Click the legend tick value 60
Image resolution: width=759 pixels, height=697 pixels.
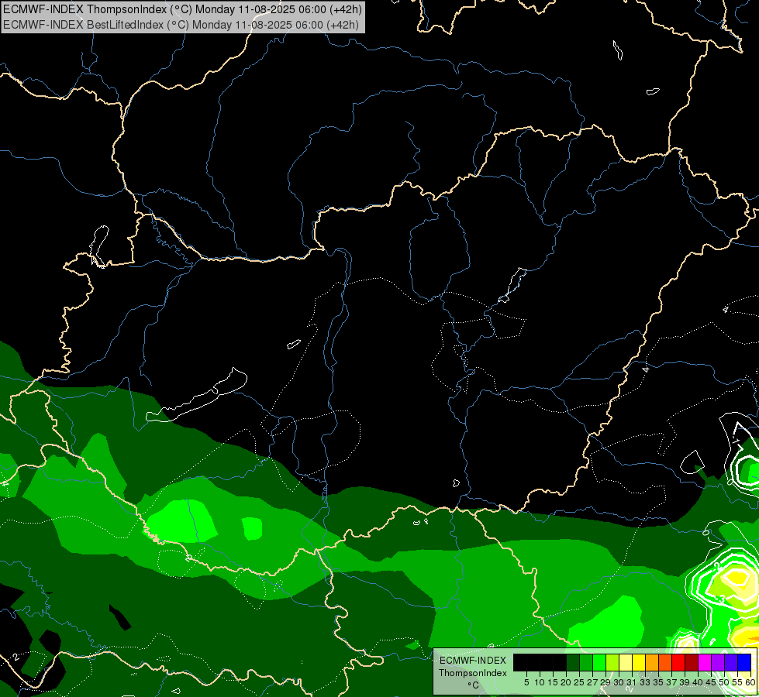[750, 682]
